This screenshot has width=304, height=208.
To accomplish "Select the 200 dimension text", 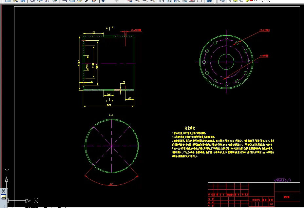I will 108,94.
